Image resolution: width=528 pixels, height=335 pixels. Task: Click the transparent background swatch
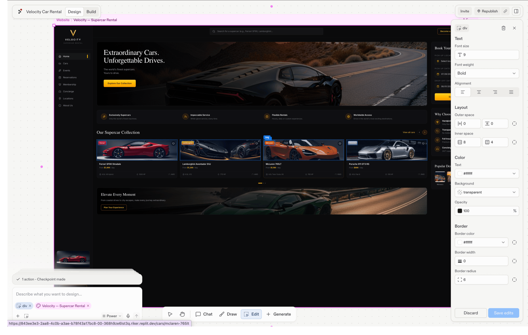pos(460,192)
